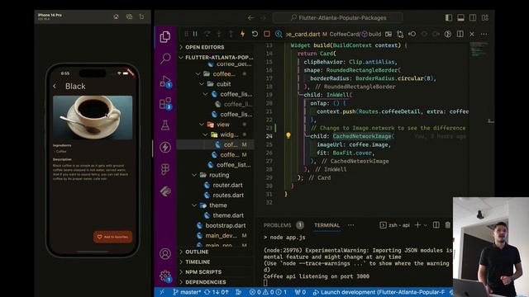Open the Testing flask view
Screen dimensions: 529x297
165,125
